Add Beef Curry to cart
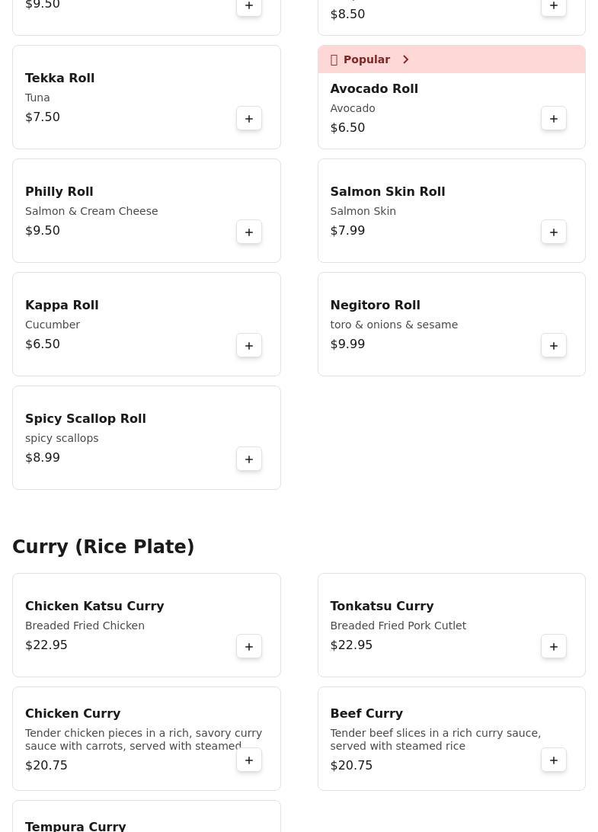Viewport: 598px width, 832px height. click(554, 760)
